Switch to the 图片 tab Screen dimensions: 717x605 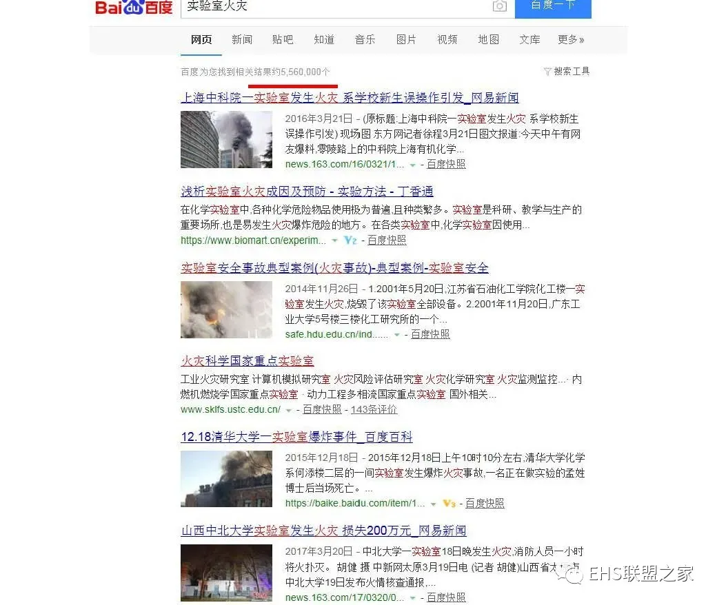[x=406, y=40]
